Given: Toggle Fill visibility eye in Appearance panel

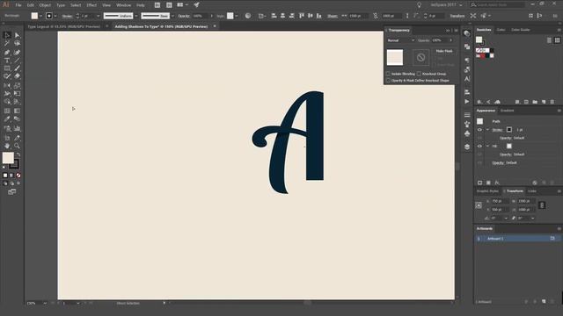Looking at the screenshot, I should click(x=479, y=147).
